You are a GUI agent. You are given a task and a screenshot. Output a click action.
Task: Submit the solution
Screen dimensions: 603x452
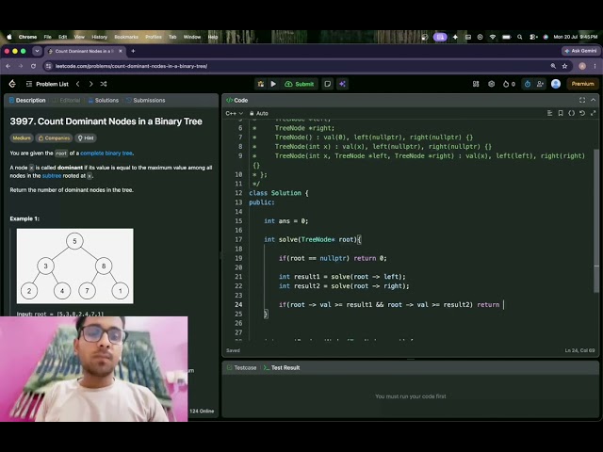300,84
